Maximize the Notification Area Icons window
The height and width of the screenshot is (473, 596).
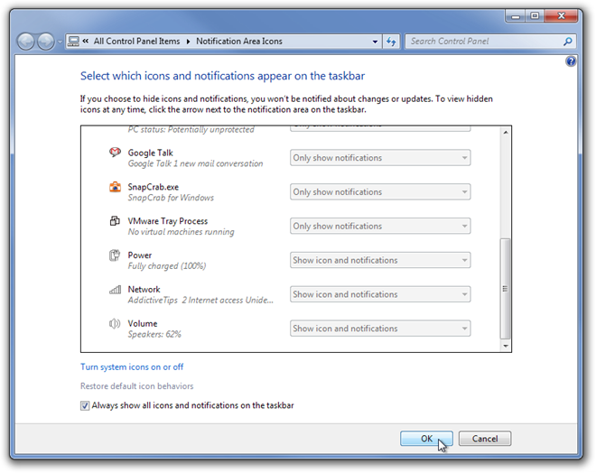click(535, 16)
